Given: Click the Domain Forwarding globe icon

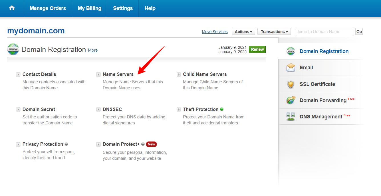Looking at the screenshot, I should pos(291,100).
